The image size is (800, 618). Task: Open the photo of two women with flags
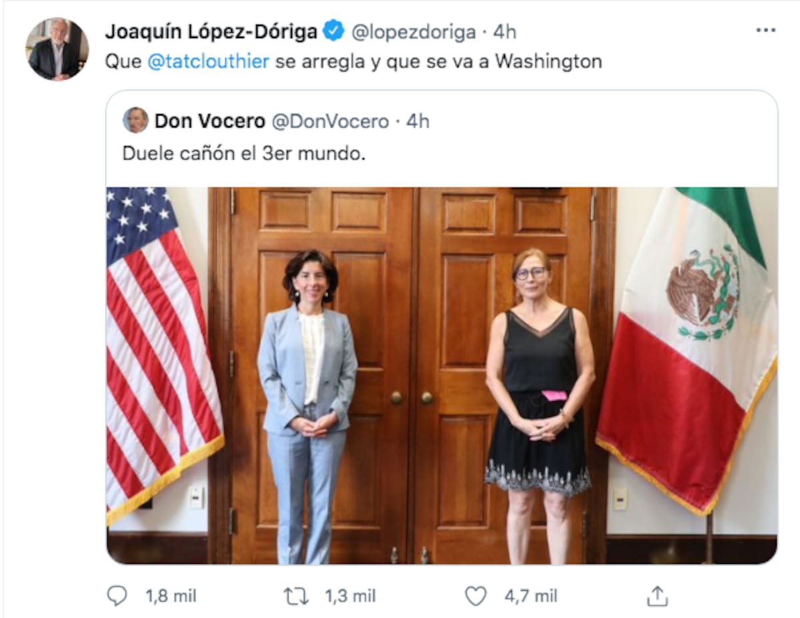[441, 375]
